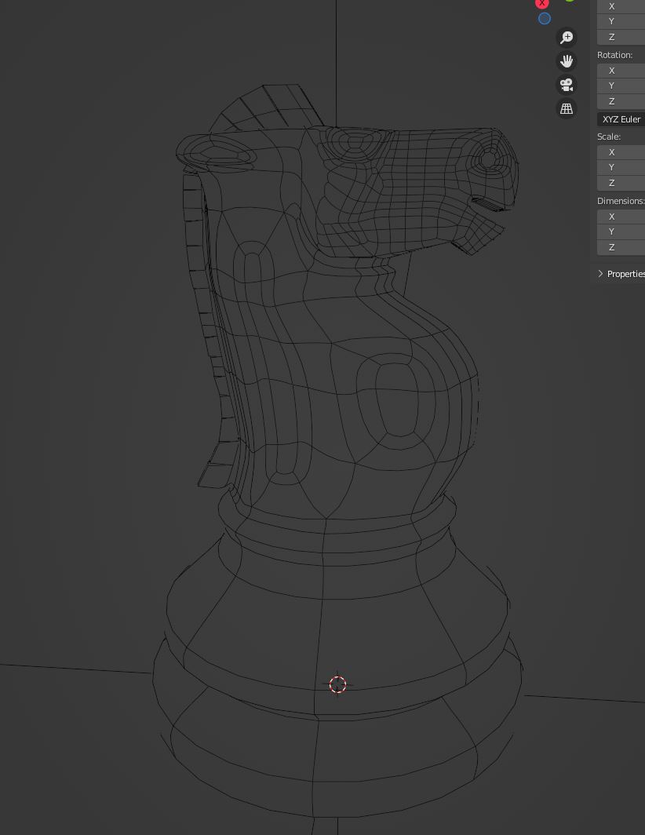Toggle pan mode via the hand icon
This screenshot has width=645, height=835.
(x=567, y=60)
